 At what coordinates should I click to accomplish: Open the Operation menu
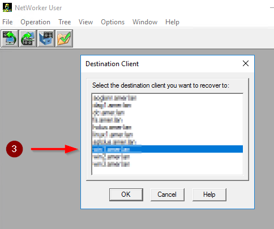point(35,22)
